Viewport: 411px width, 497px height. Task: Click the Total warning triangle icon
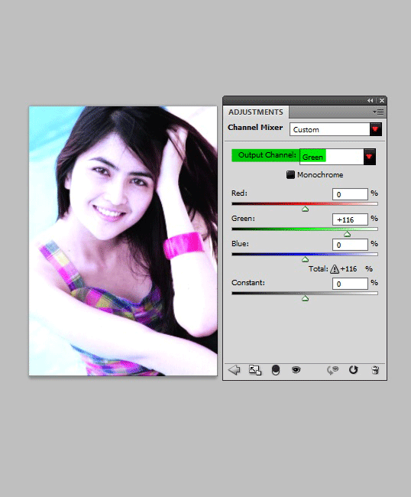click(335, 269)
